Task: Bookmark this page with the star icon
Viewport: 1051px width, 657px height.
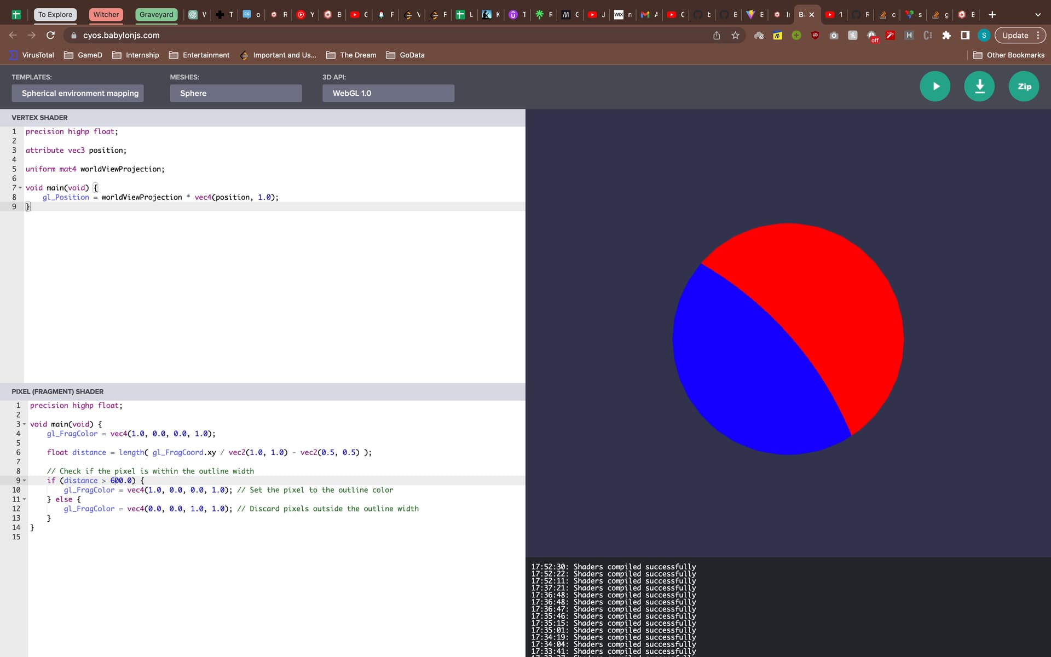Action: tap(735, 36)
